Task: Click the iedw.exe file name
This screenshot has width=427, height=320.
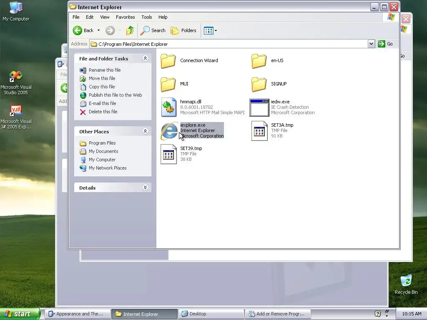Action: [x=280, y=102]
